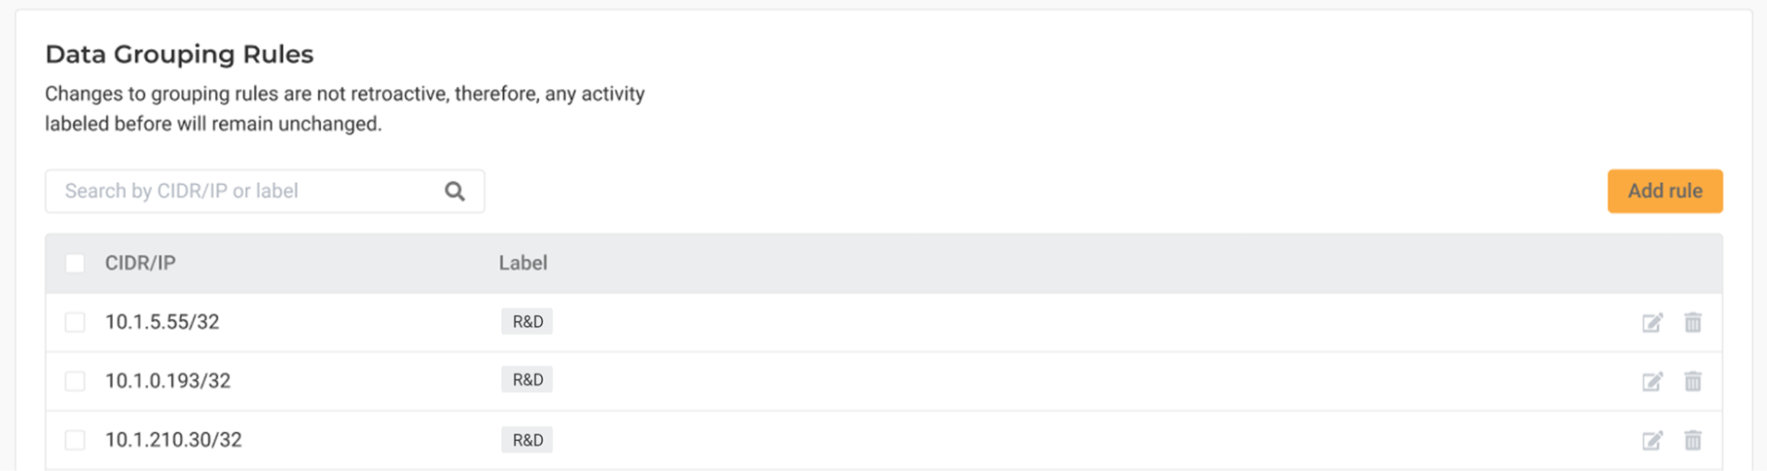The image size is (1767, 471).
Task: Click the R&D label on 10.1.5.55/32
Action: (x=527, y=322)
